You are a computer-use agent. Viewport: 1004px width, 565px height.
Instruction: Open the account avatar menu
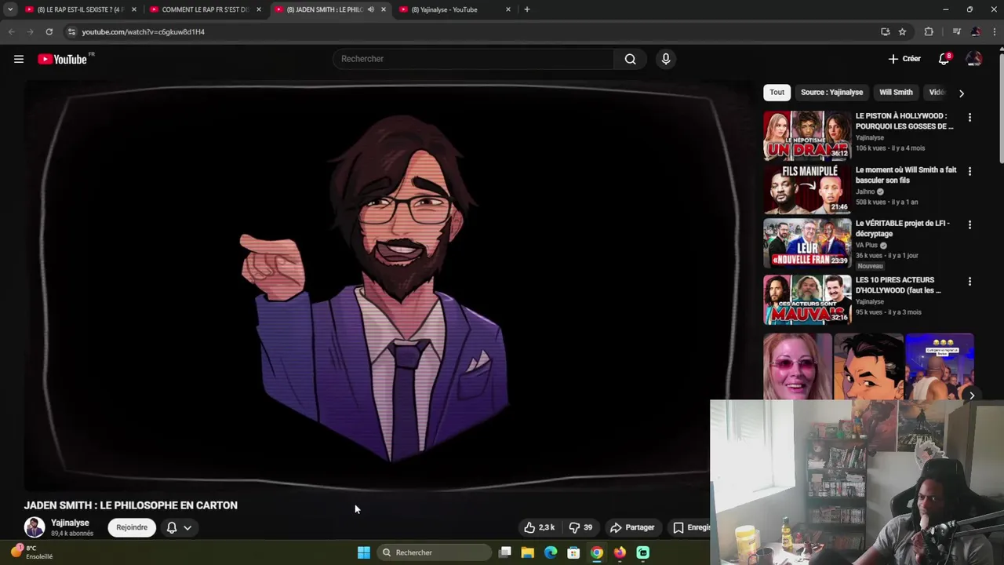(x=973, y=59)
